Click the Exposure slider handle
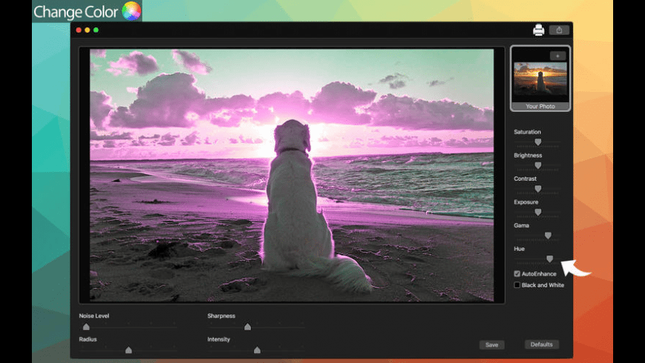Screen dimensions: 645x363 537,213
